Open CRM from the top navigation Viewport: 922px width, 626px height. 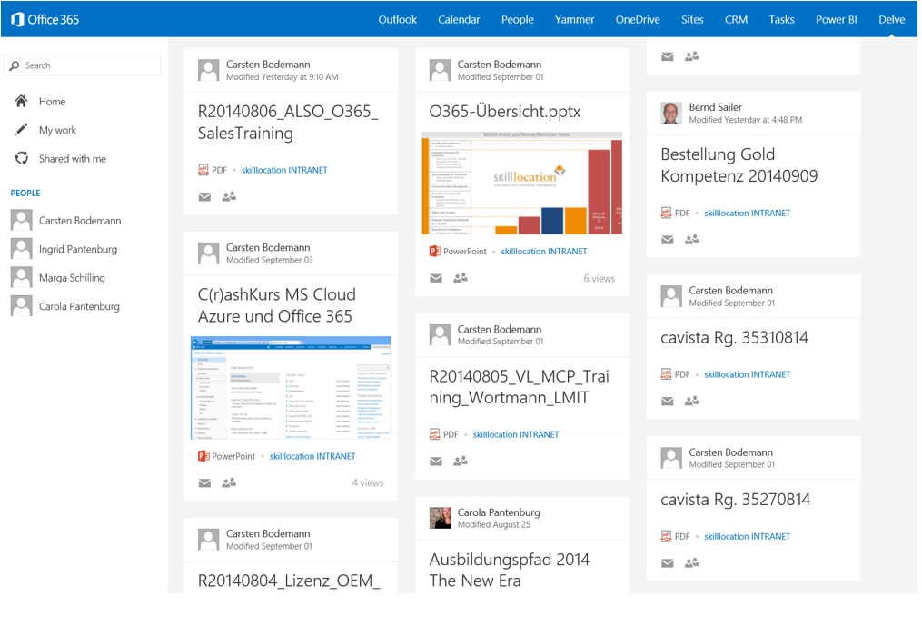(x=736, y=19)
